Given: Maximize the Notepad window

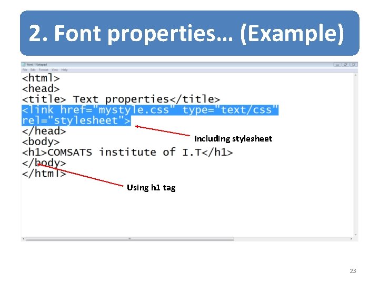Looking at the screenshot, I should 345,65.
